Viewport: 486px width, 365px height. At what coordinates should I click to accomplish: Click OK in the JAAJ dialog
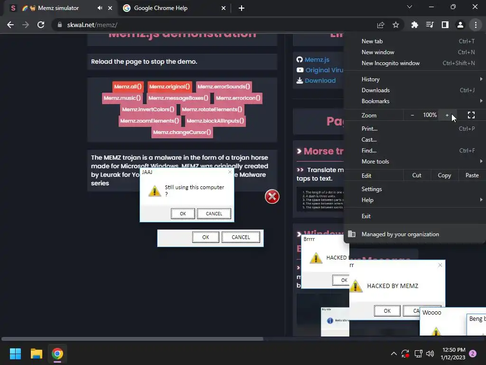pyautogui.click(x=183, y=213)
